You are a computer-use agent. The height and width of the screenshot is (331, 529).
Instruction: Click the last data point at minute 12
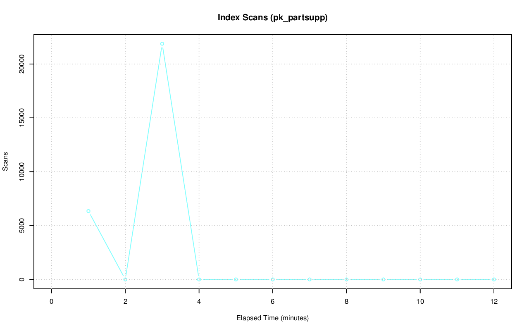point(494,279)
